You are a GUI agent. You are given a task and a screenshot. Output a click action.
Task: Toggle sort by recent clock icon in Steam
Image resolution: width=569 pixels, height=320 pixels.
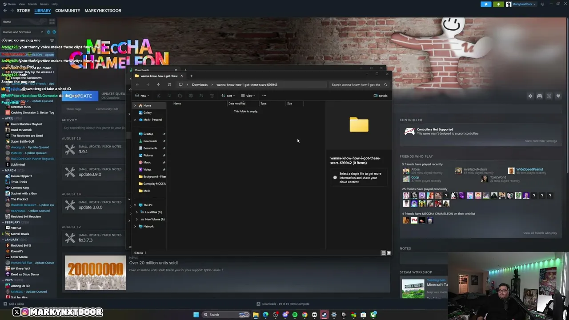(48, 32)
